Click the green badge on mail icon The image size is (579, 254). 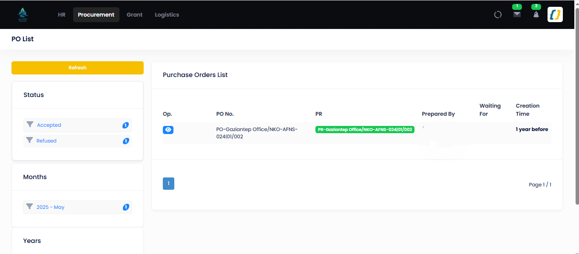click(x=517, y=6)
